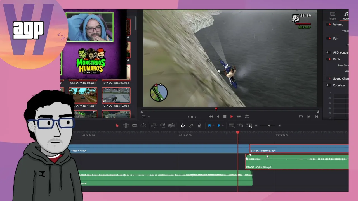Open the viewer transform mode dropdown
Screen dimensions: 358x201
pyautogui.click(x=149, y=117)
